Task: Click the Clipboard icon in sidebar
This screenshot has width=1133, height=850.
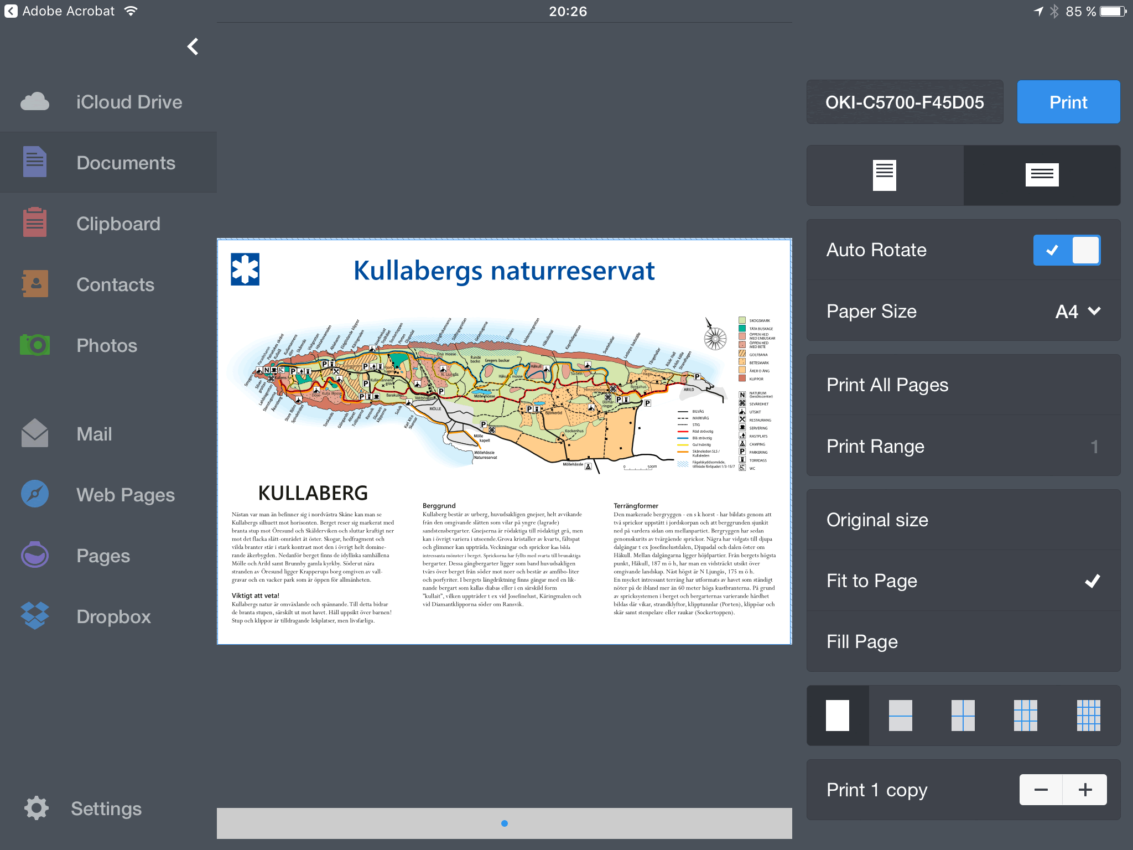Action: (x=35, y=223)
